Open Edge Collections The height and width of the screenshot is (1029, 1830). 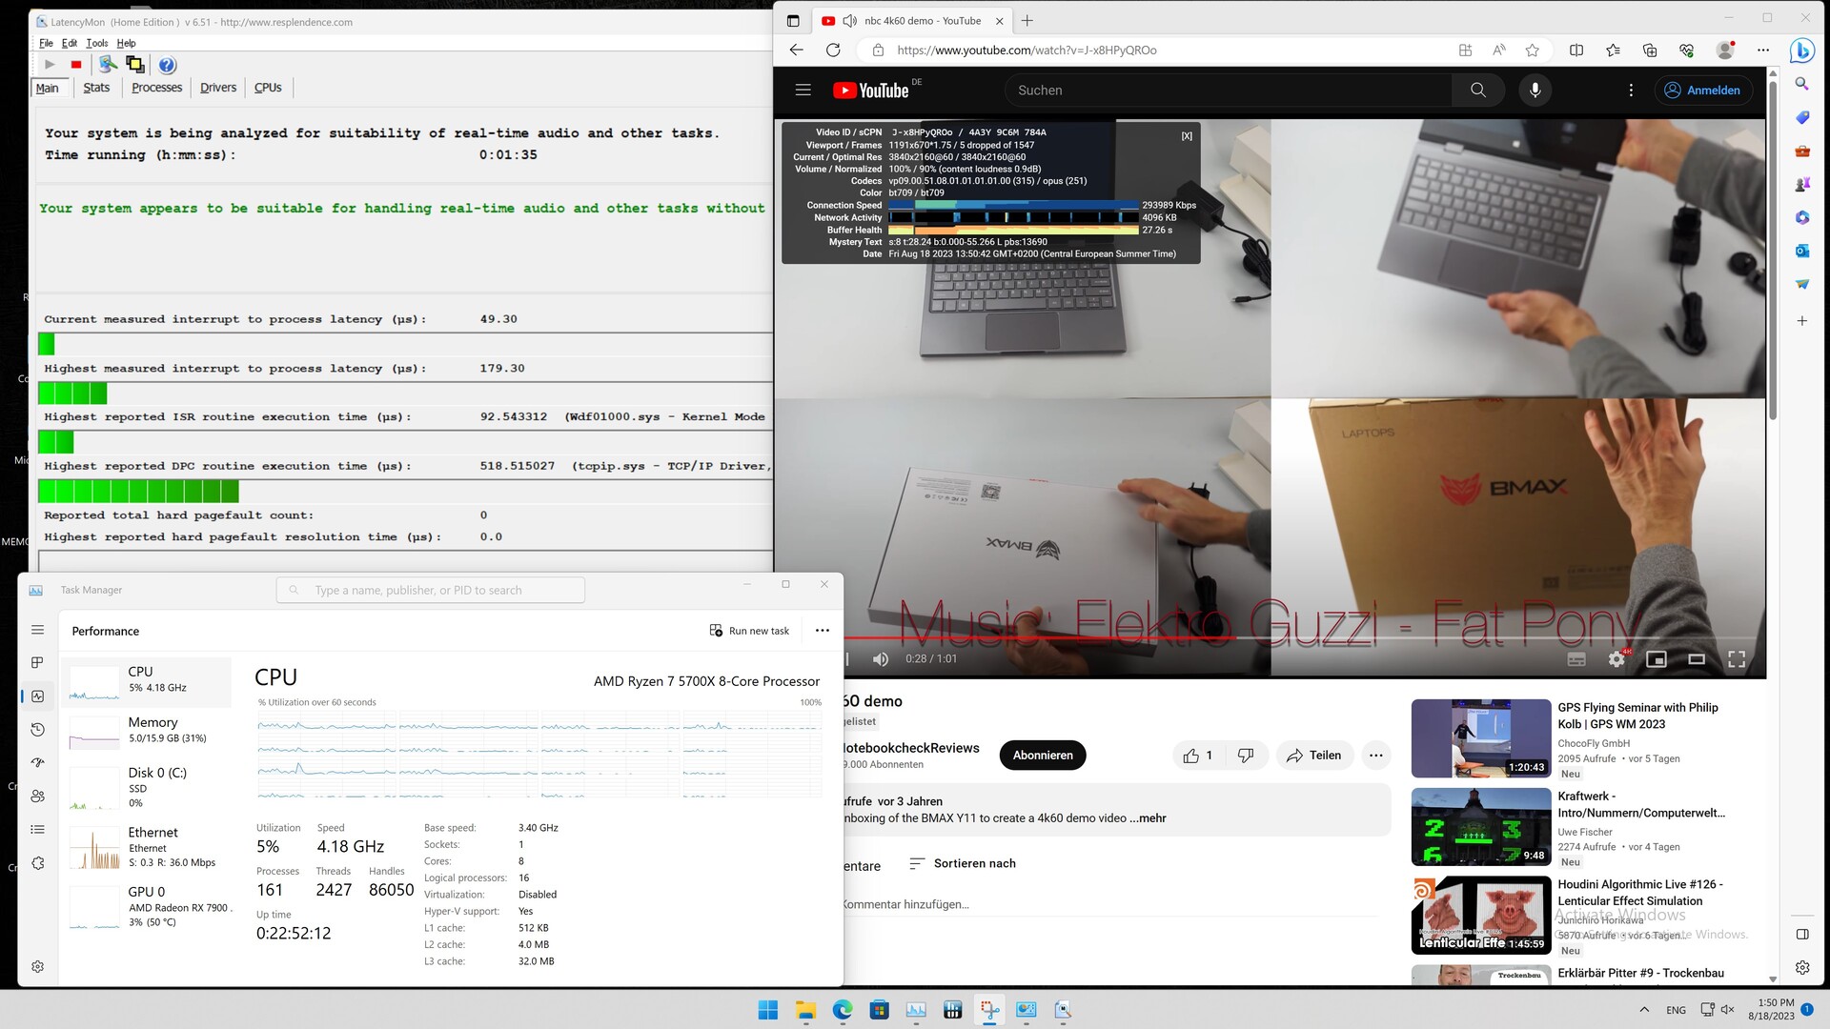point(1650,50)
